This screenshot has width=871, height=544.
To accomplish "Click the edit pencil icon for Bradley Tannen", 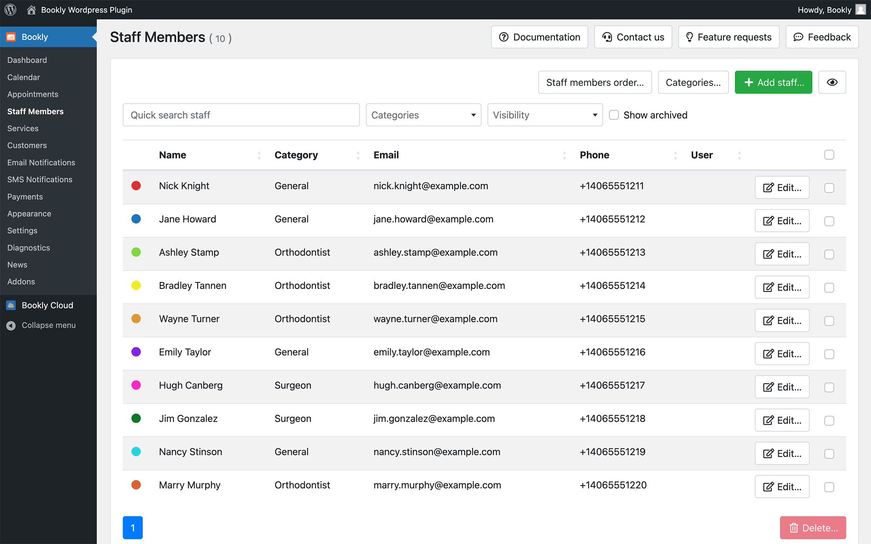I will tap(769, 287).
